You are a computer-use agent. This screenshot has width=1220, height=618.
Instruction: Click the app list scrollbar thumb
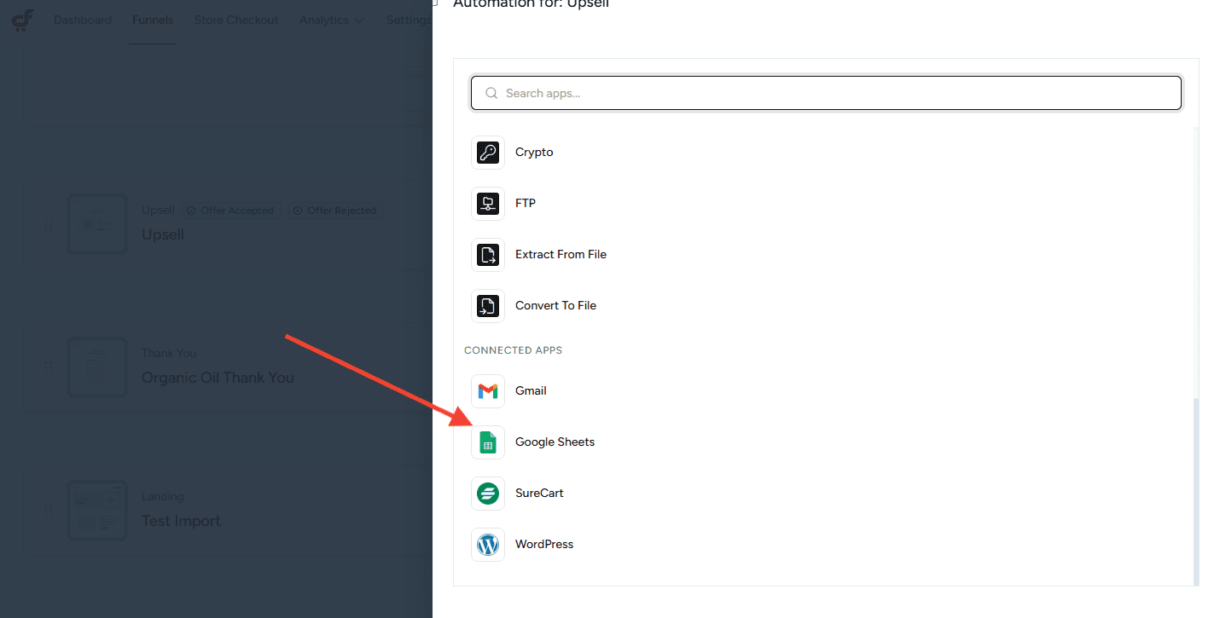point(1195,490)
